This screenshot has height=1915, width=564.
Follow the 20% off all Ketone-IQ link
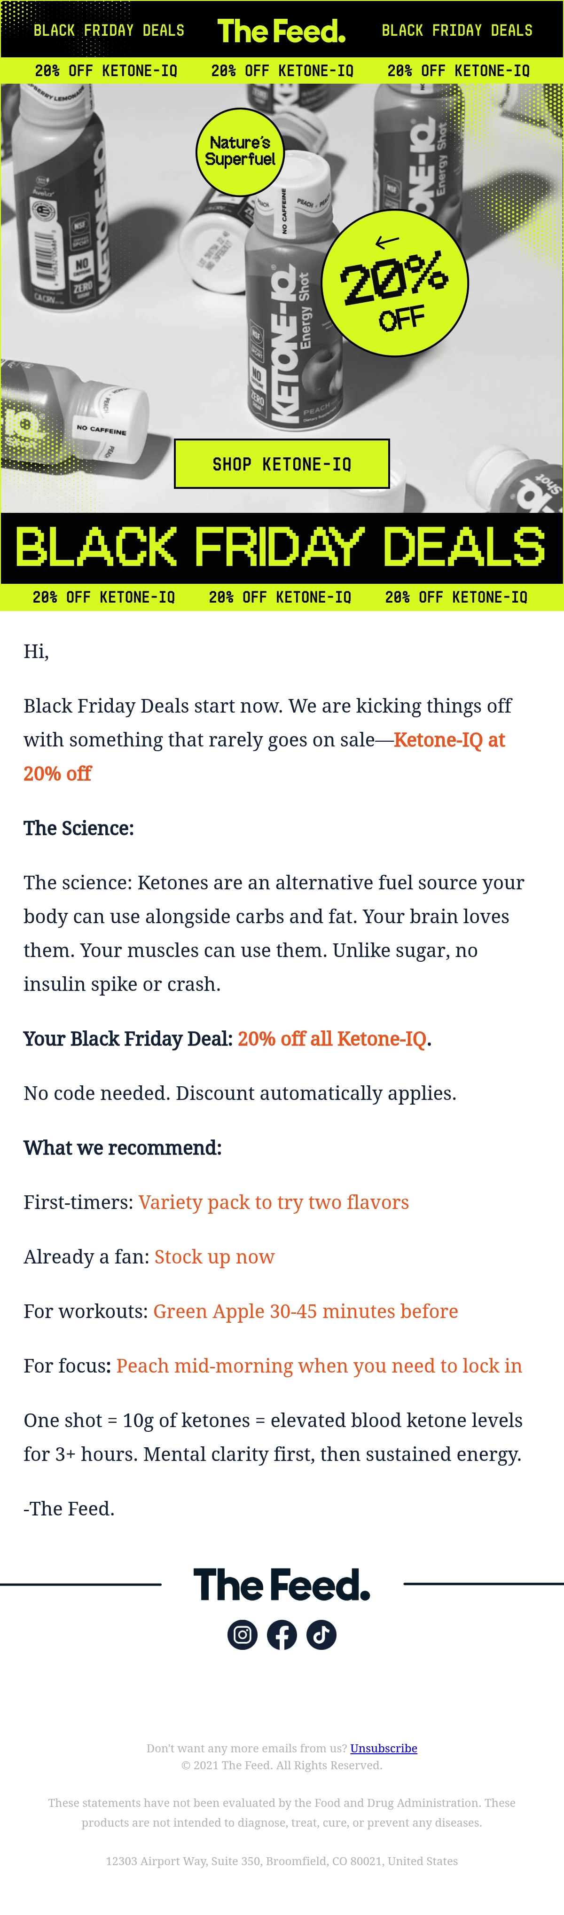(332, 1038)
